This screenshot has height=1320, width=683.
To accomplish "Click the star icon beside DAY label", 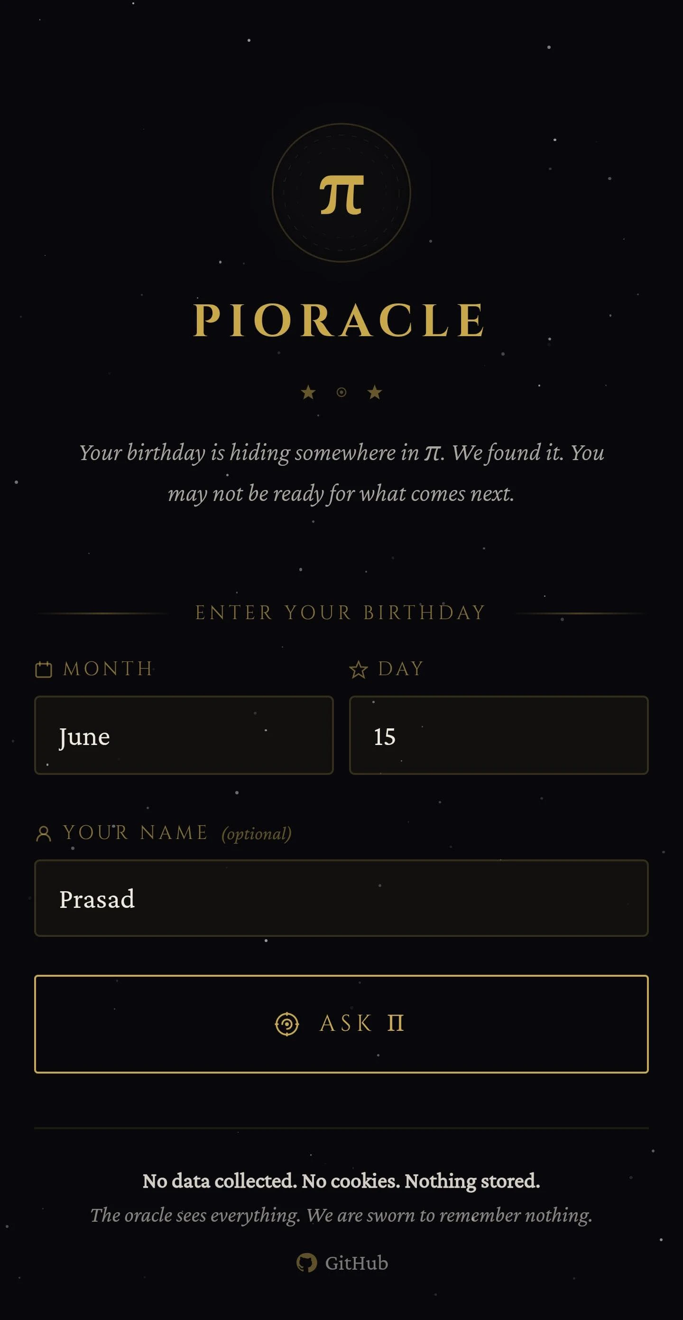I will [x=360, y=668].
